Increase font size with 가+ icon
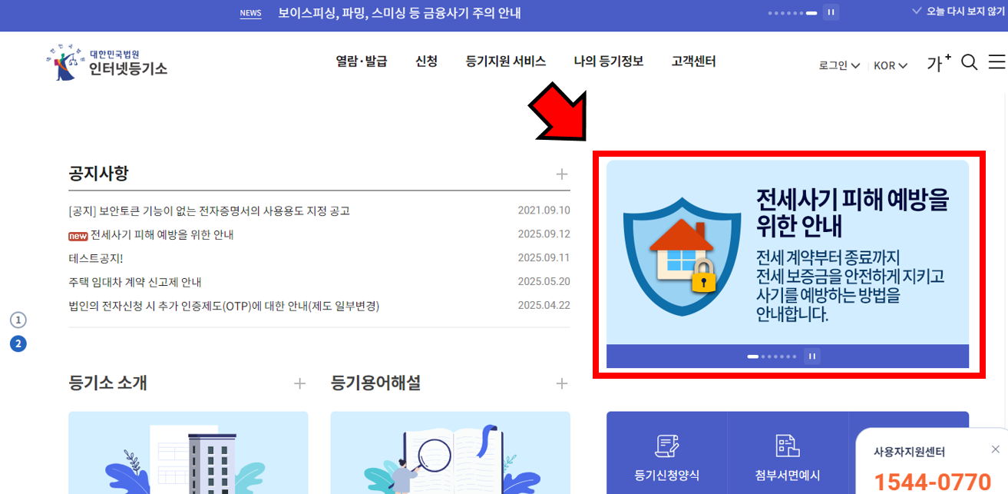1008x494 pixels. (939, 63)
